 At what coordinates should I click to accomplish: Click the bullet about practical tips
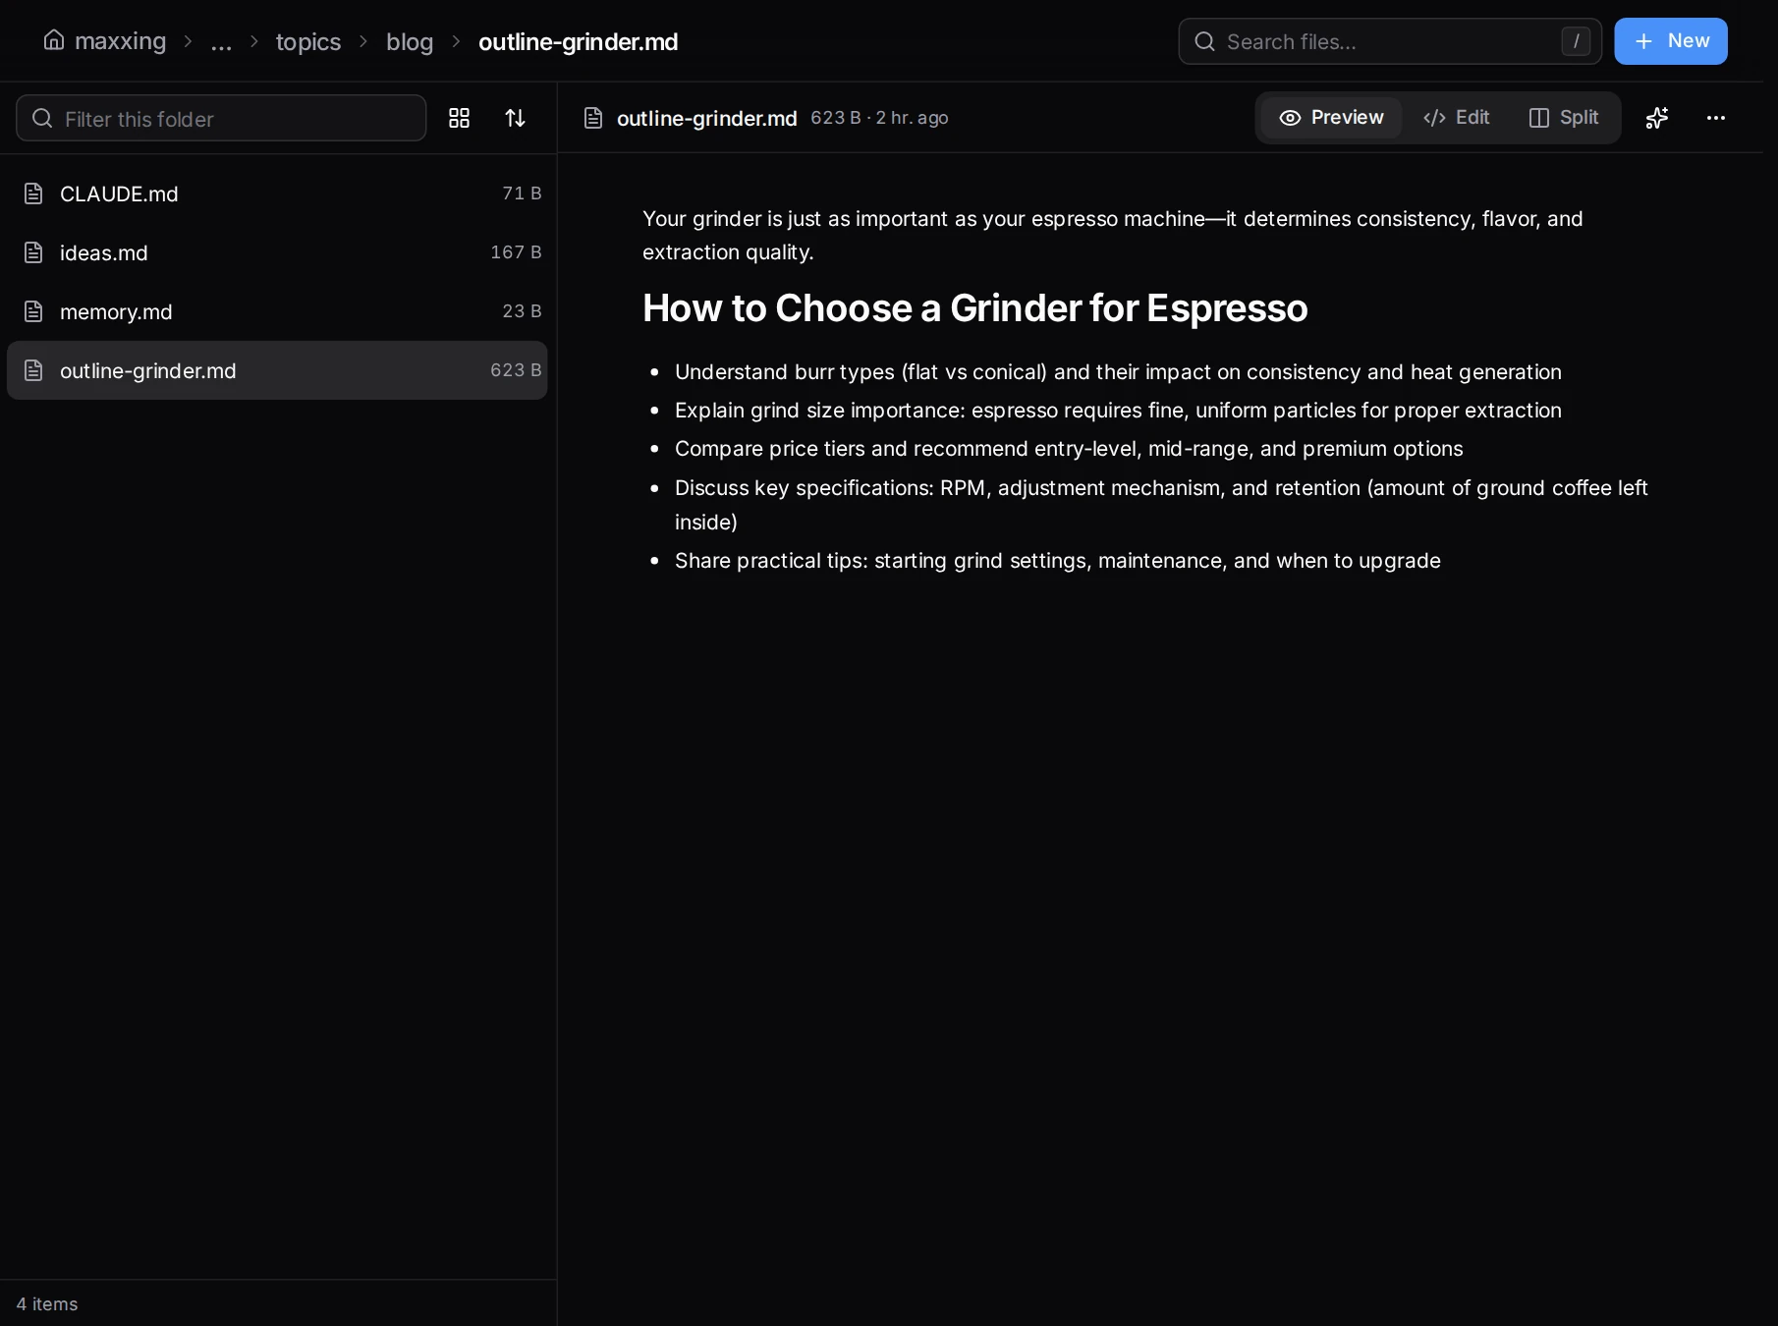click(x=1058, y=561)
